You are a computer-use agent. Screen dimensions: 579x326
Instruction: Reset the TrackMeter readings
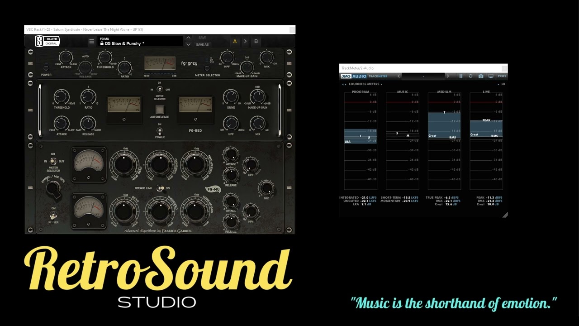coord(470,76)
